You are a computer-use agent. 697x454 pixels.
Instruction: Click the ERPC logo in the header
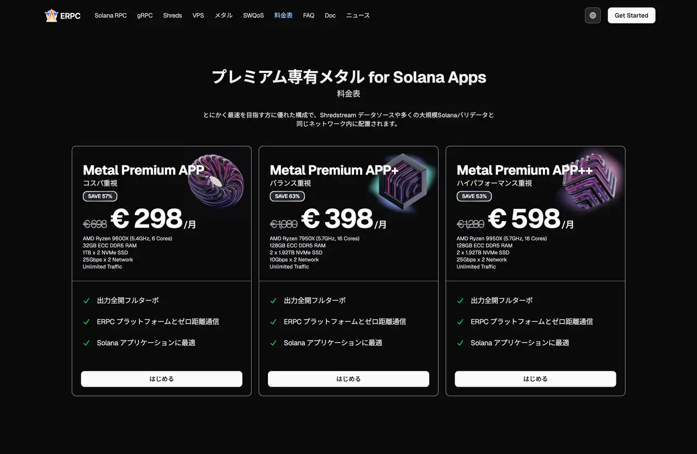[62, 15]
